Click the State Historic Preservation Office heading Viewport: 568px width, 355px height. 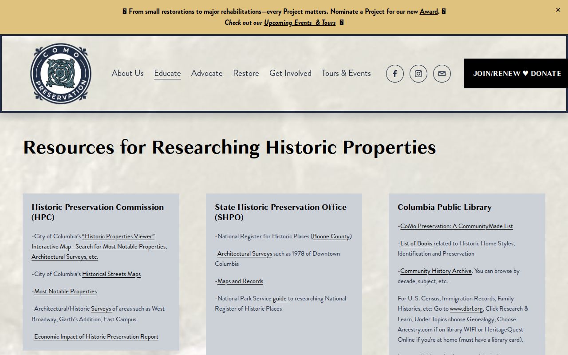pyautogui.click(x=281, y=212)
